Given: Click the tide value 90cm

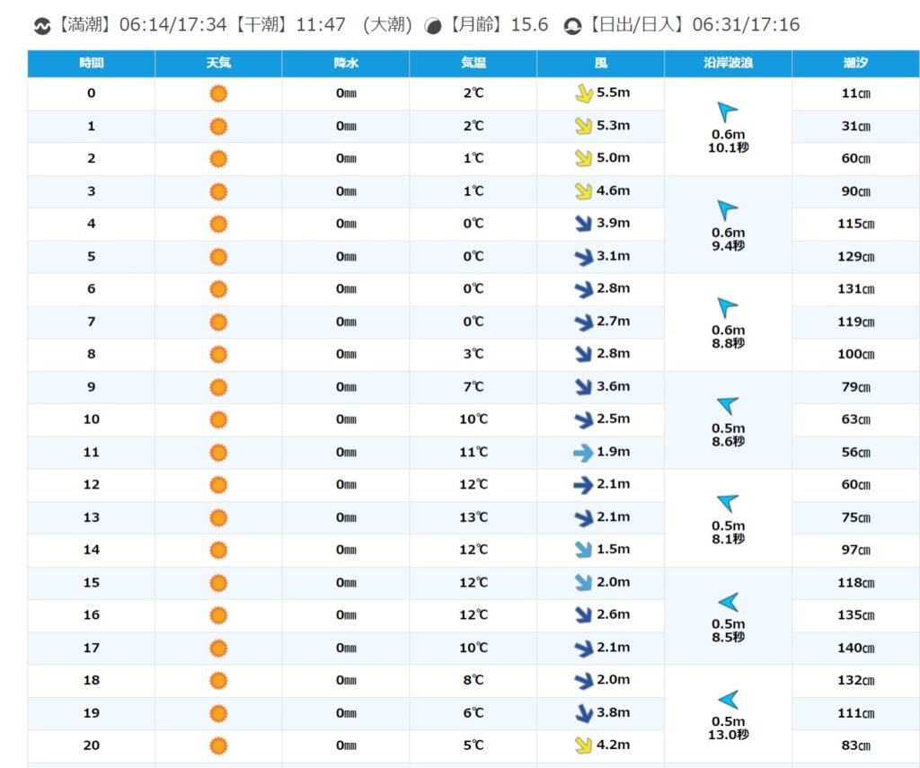Looking at the screenshot, I should tap(855, 191).
